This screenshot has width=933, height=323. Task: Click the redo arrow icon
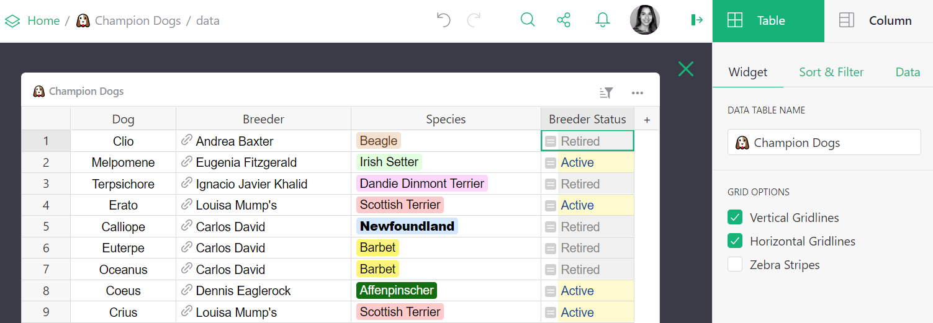point(474,20)
